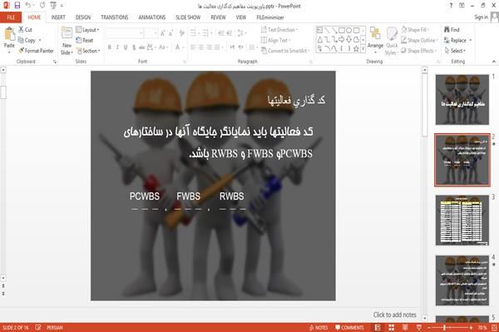This screenshot has height=332, width=499.
Task: Switch to the TRANSITIONS tab
Action: click(115, 17)
